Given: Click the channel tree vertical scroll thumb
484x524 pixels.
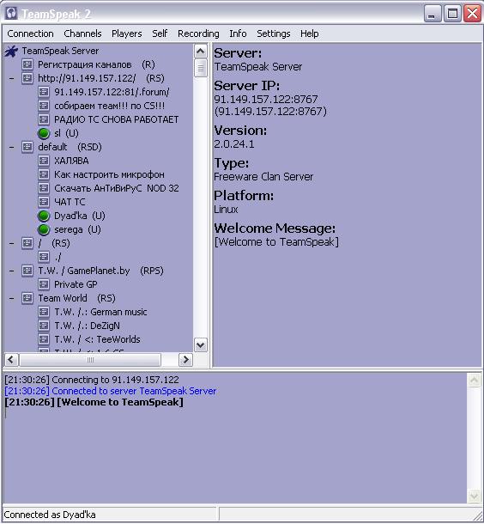Looking at the screenshot, I should point(200,68).
